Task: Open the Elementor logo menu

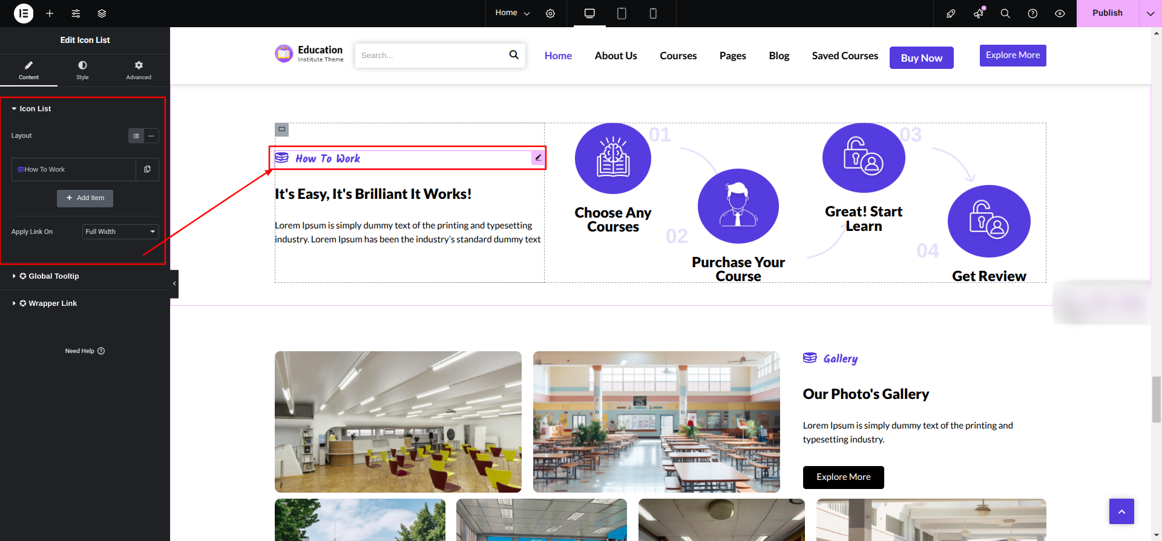Action: point(24,13)
